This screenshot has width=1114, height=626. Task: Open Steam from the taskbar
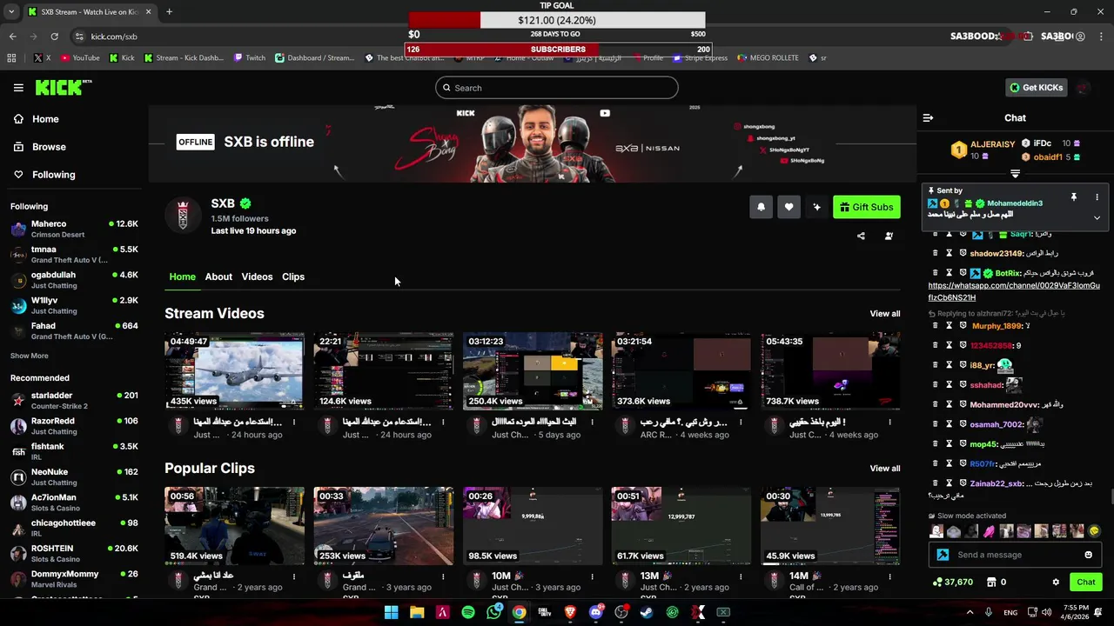pyautogui.click(x=647, y=612)
